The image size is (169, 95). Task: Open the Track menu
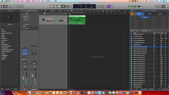pos(22,1)
